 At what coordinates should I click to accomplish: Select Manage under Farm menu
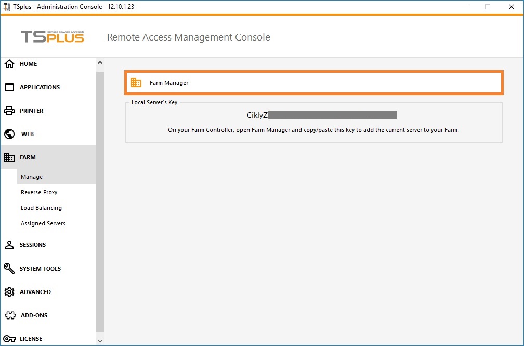coord(32,177)
